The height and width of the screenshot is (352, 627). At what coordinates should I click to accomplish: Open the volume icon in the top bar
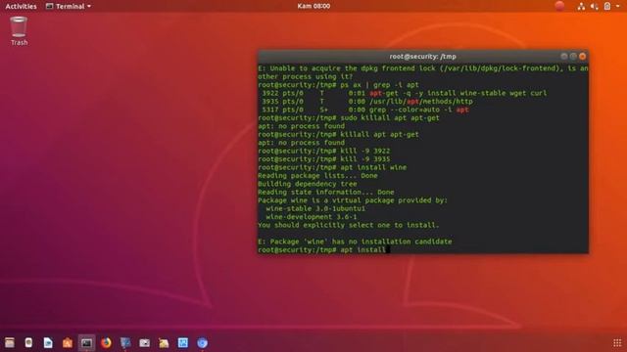click(595, 6)
